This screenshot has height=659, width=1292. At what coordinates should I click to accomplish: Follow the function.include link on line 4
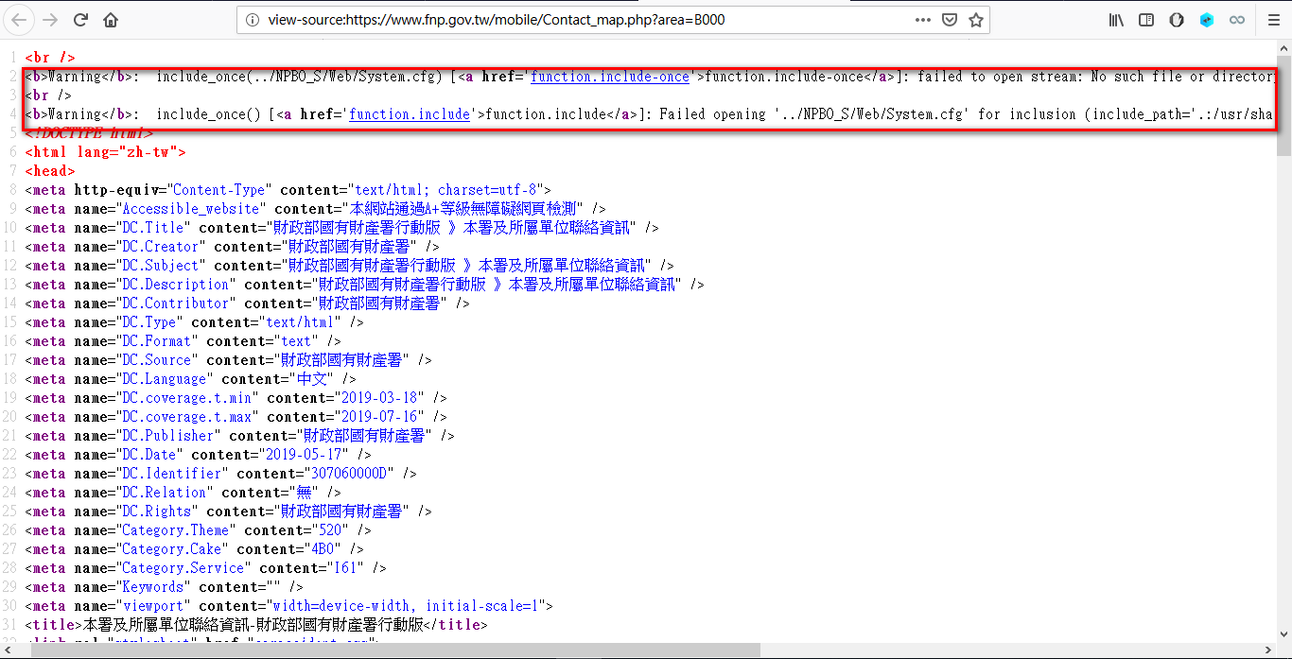tap(410, 114)
